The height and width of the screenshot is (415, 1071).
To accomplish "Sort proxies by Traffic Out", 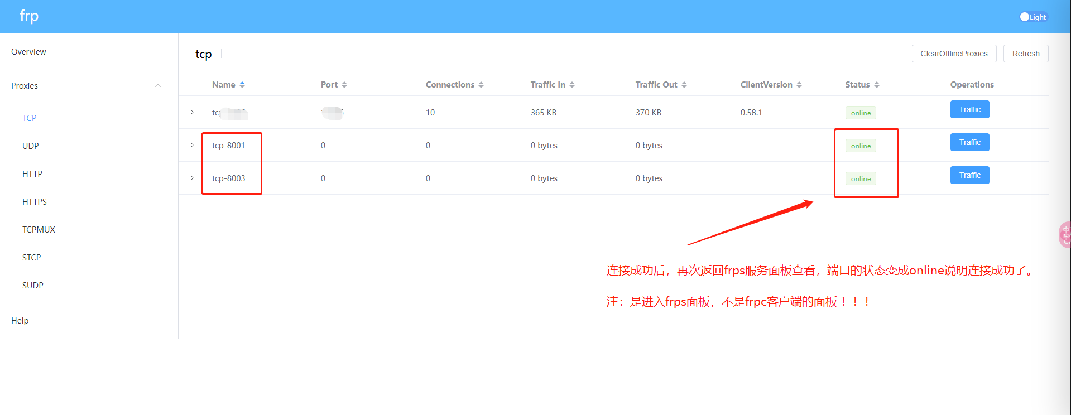I will pos(684,85).
